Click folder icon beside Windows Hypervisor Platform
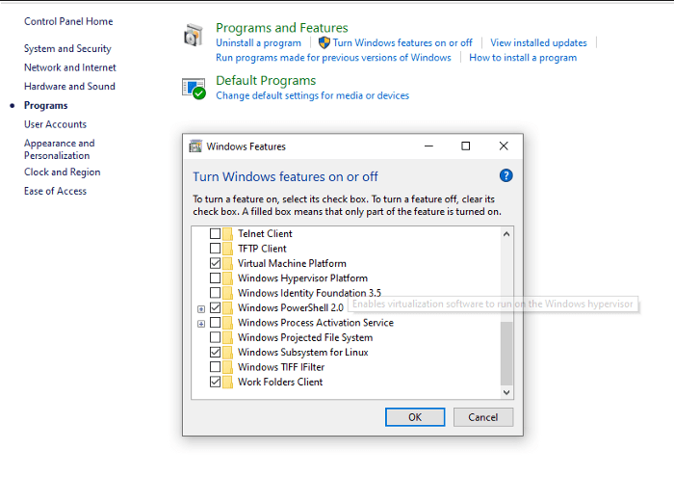Viewport: 674px width, 503px height. coord(228,278)
